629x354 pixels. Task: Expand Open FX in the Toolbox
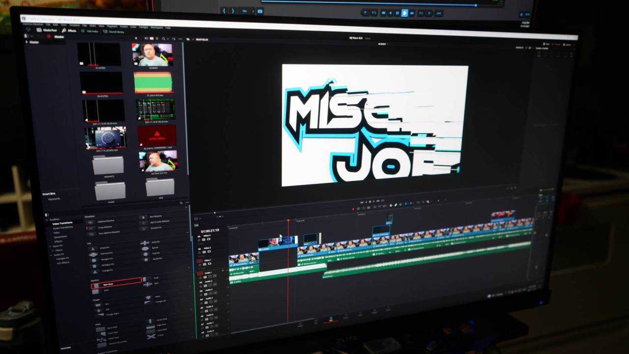point(50,246)
